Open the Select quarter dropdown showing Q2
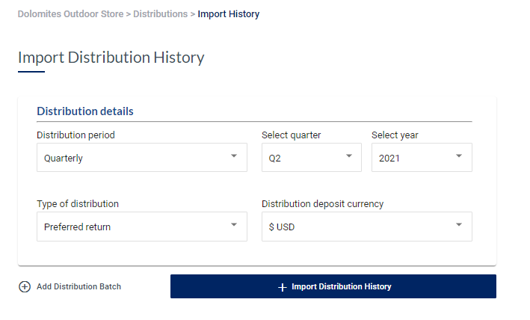530x320 pixels. tap(311, 158)
